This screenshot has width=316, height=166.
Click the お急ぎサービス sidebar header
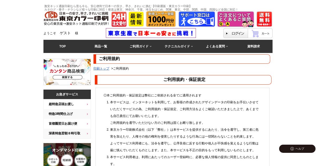pyautogui.click(x=67, y=94)
